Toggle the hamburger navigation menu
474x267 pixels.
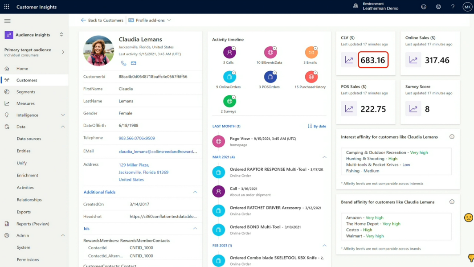coord(7,21)
